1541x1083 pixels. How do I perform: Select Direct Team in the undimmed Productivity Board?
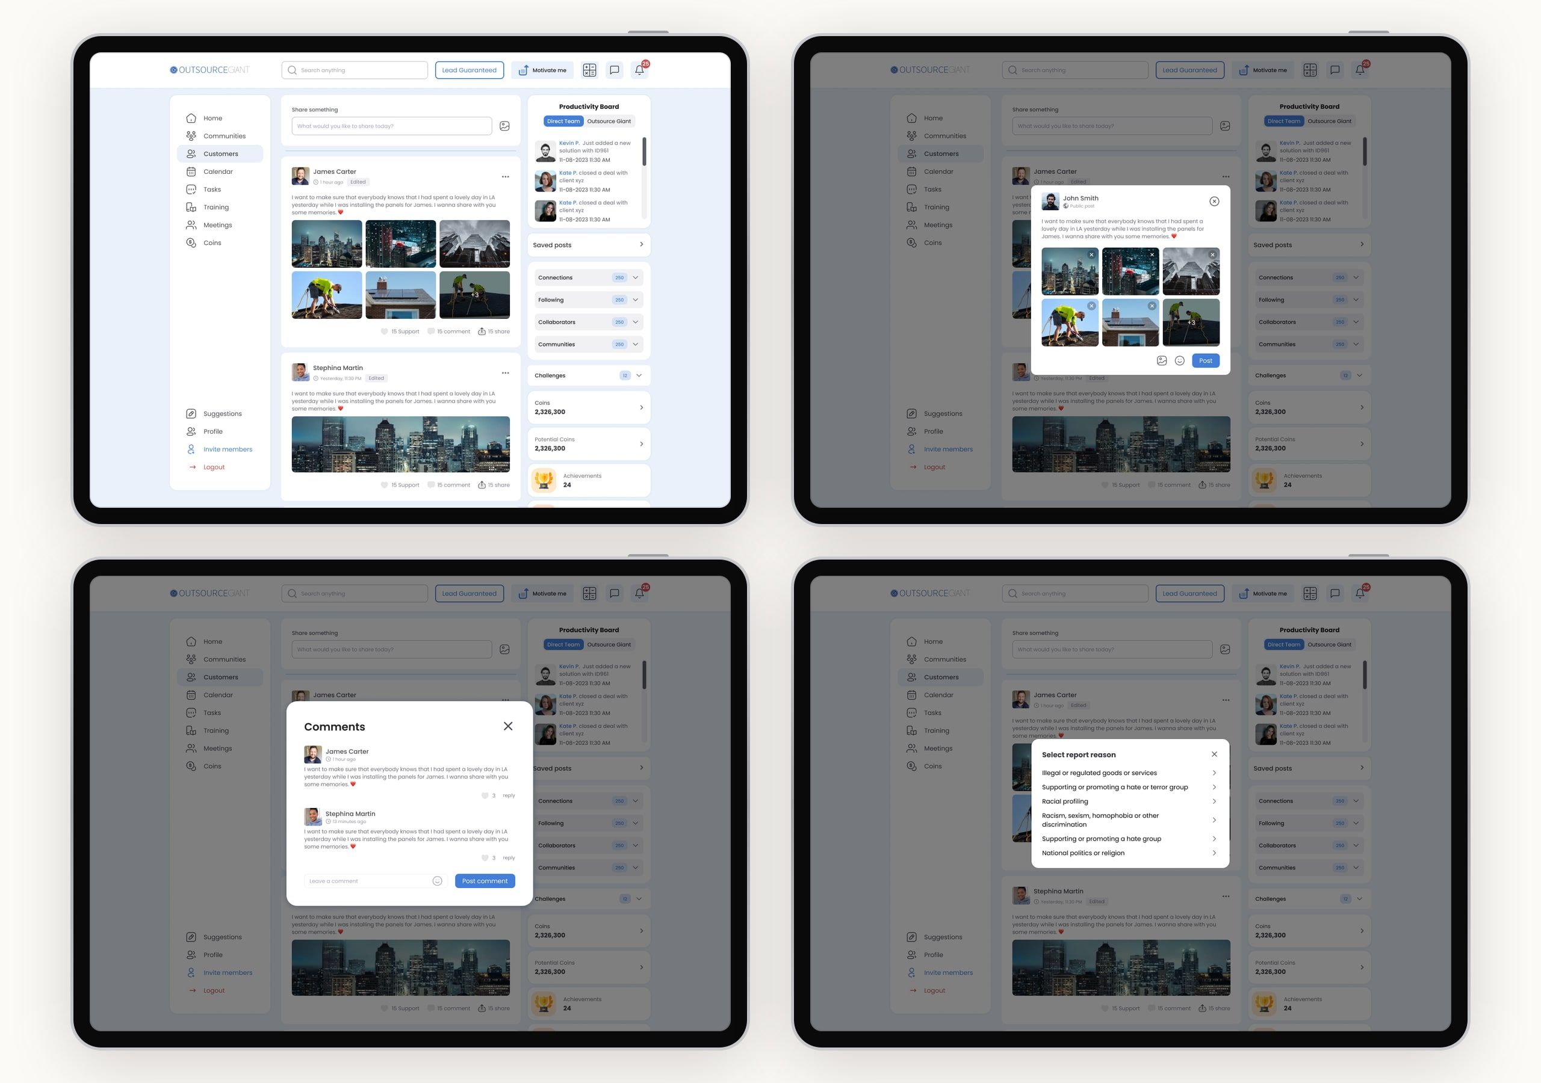(x=563, y=122)
